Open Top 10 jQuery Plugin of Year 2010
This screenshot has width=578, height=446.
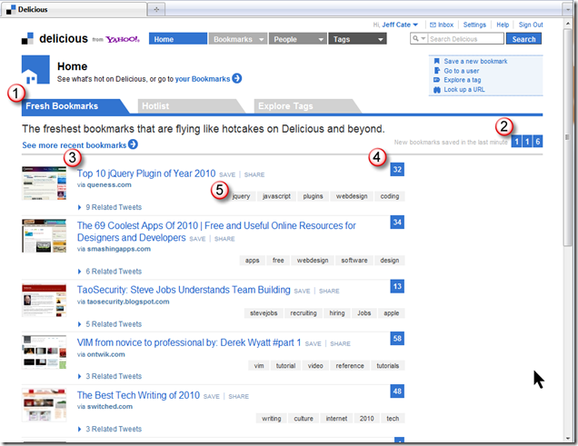[x=146, y=173]
